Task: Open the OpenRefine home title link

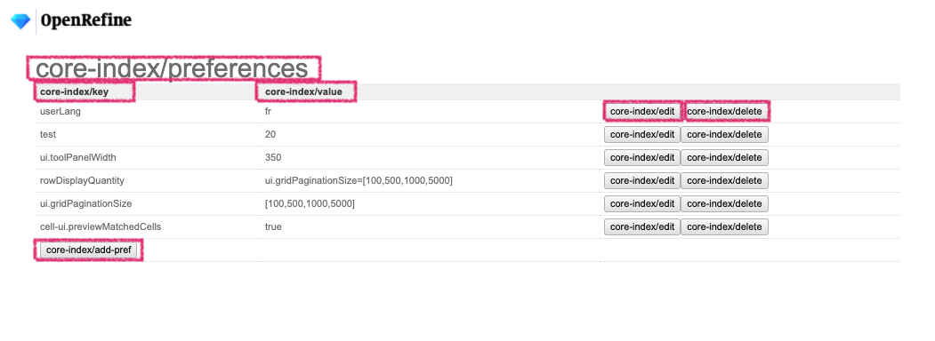Action: 86,20
